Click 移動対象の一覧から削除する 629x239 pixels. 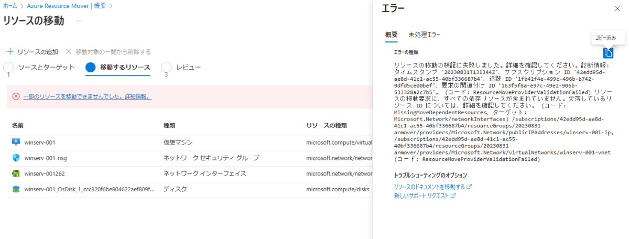click(109, 51)
